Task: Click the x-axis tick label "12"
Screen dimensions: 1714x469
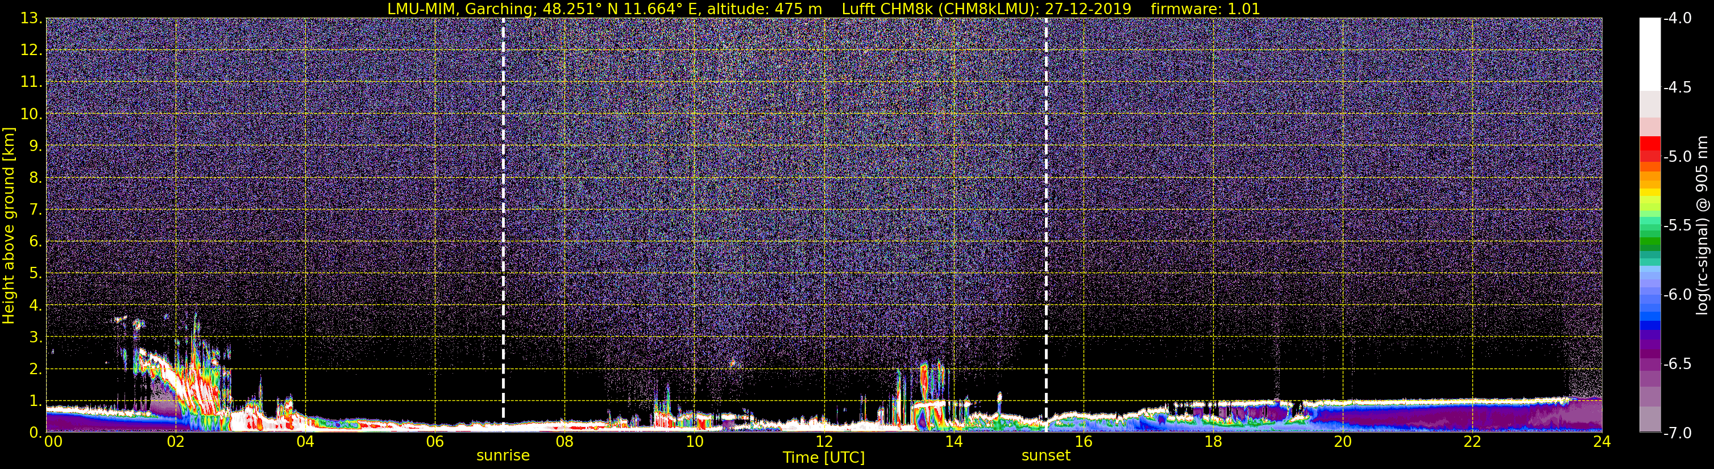Action: click(x=824, y=442)
